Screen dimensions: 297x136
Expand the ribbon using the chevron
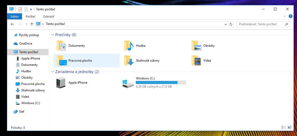pyautogui.click(x=285, y=16)
